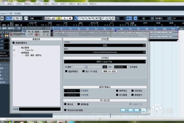
Task: Start playback with the Play button
Action: coord(64,18)
